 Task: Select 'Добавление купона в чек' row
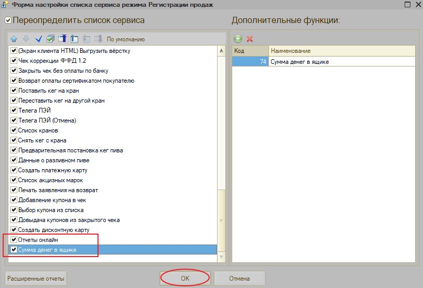(x=113, y=200)
